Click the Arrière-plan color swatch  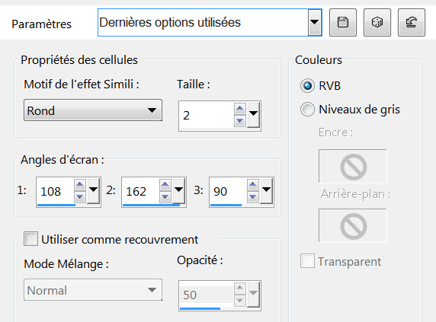(x=353, y=225)
